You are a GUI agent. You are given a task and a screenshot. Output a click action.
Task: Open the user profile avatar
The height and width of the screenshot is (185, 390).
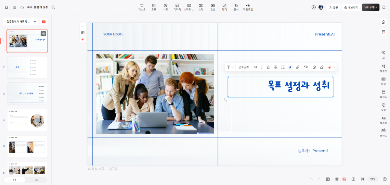click(321, 7)
